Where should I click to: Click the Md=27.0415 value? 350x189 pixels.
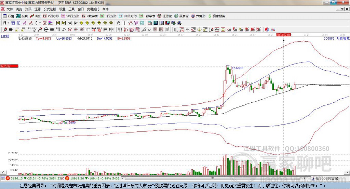(84, 38)
